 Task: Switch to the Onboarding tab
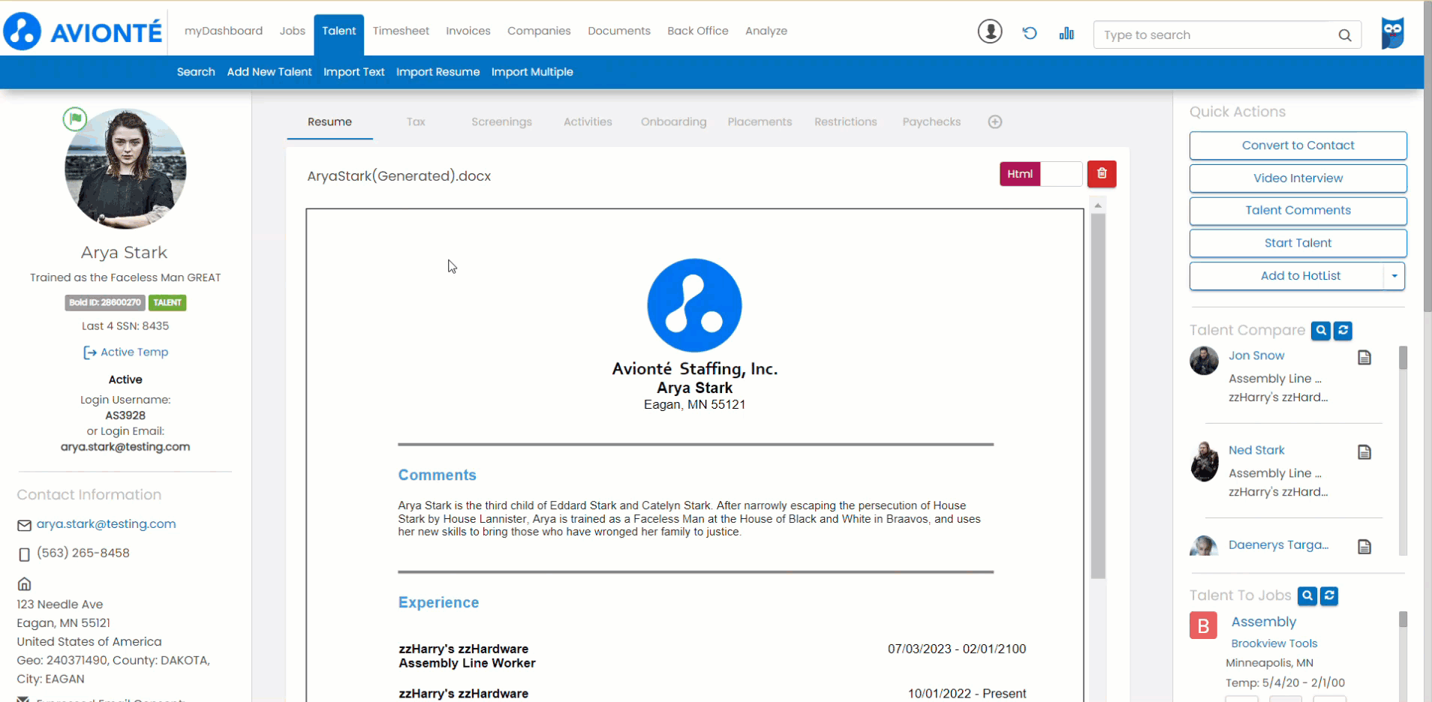point(673,122)
